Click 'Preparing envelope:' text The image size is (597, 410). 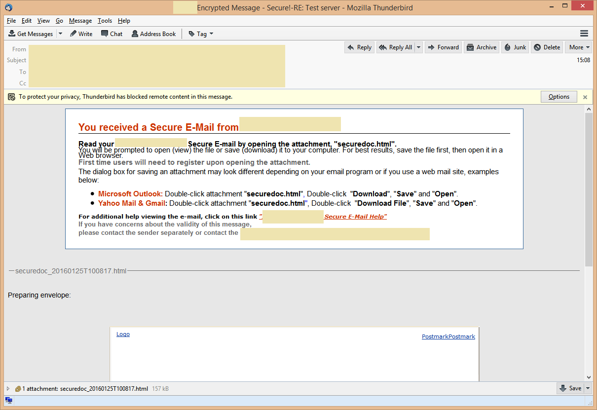pyautogui.click(x=39, y=295)
